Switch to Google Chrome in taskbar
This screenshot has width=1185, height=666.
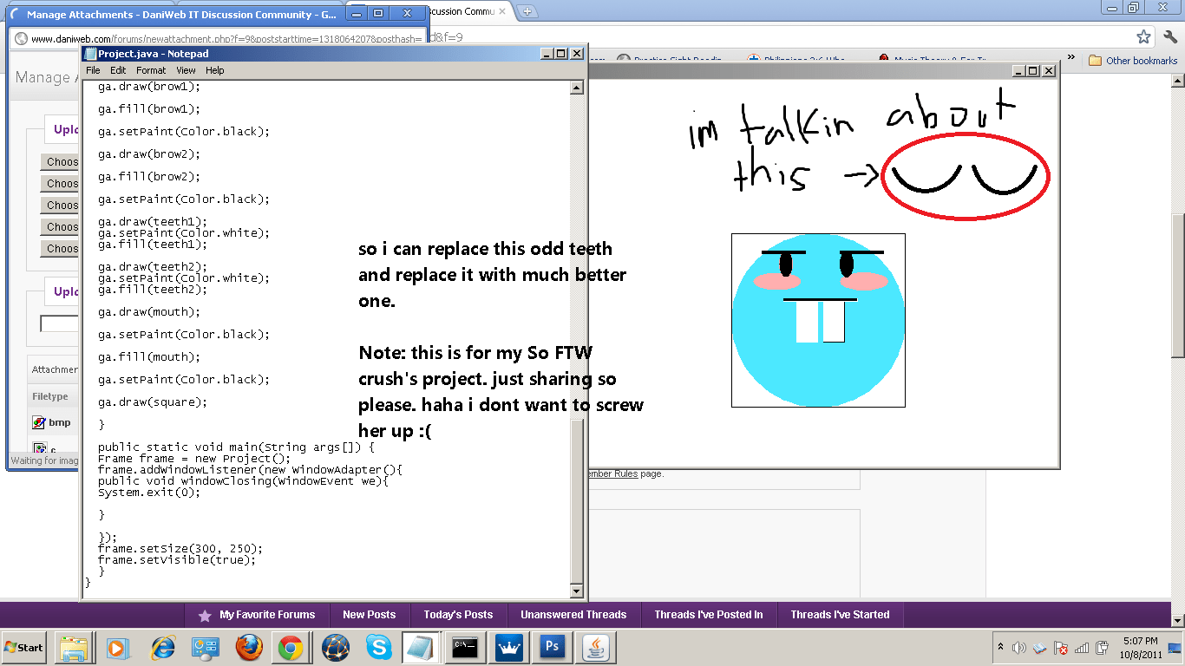(291, 648)
